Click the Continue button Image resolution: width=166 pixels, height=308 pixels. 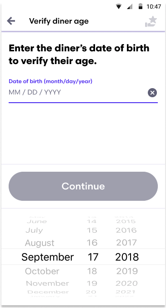pyautogui.click(x=83, y=186)
